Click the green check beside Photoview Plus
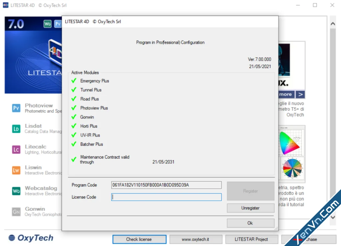Screen dimensions: 341x246 (74, 108)
